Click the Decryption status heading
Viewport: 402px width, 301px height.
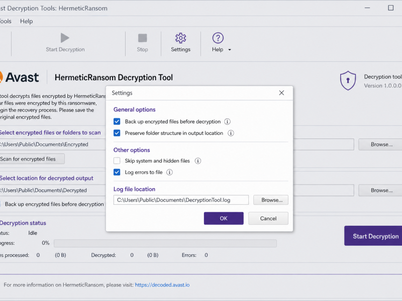pyautogui.click(x=23, y=223)
